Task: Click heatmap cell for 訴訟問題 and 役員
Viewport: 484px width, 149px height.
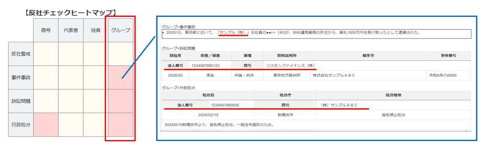Action: tap(96, 101)
